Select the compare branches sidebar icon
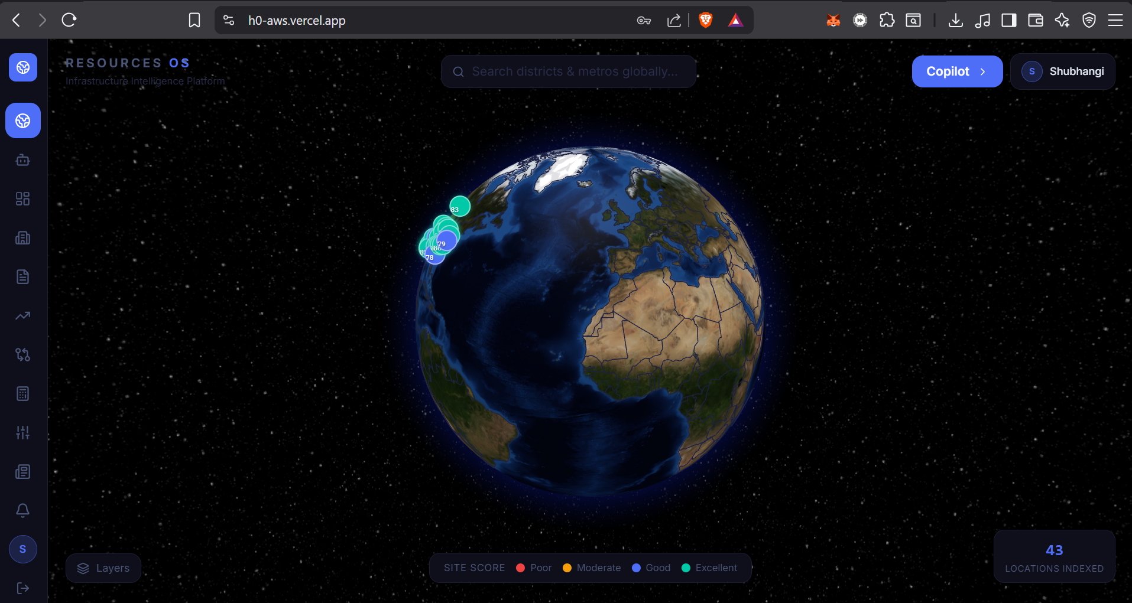This screenshot has height=603, width=1132. (22, 355)
